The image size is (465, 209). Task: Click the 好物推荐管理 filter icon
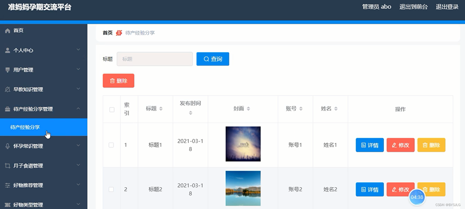7,185
